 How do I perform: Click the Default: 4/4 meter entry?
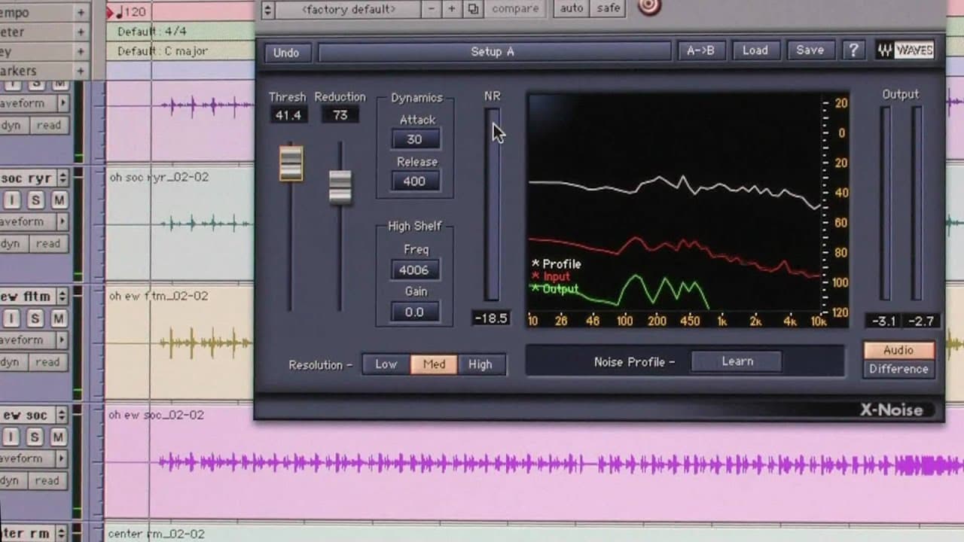tap(151, 32)
